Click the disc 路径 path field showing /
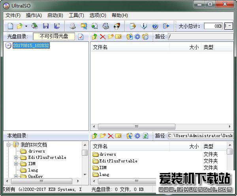The height and width of the screenshot is (196, 237). [201, 37]
